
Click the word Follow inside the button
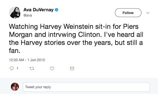click(x=128, y=13)
